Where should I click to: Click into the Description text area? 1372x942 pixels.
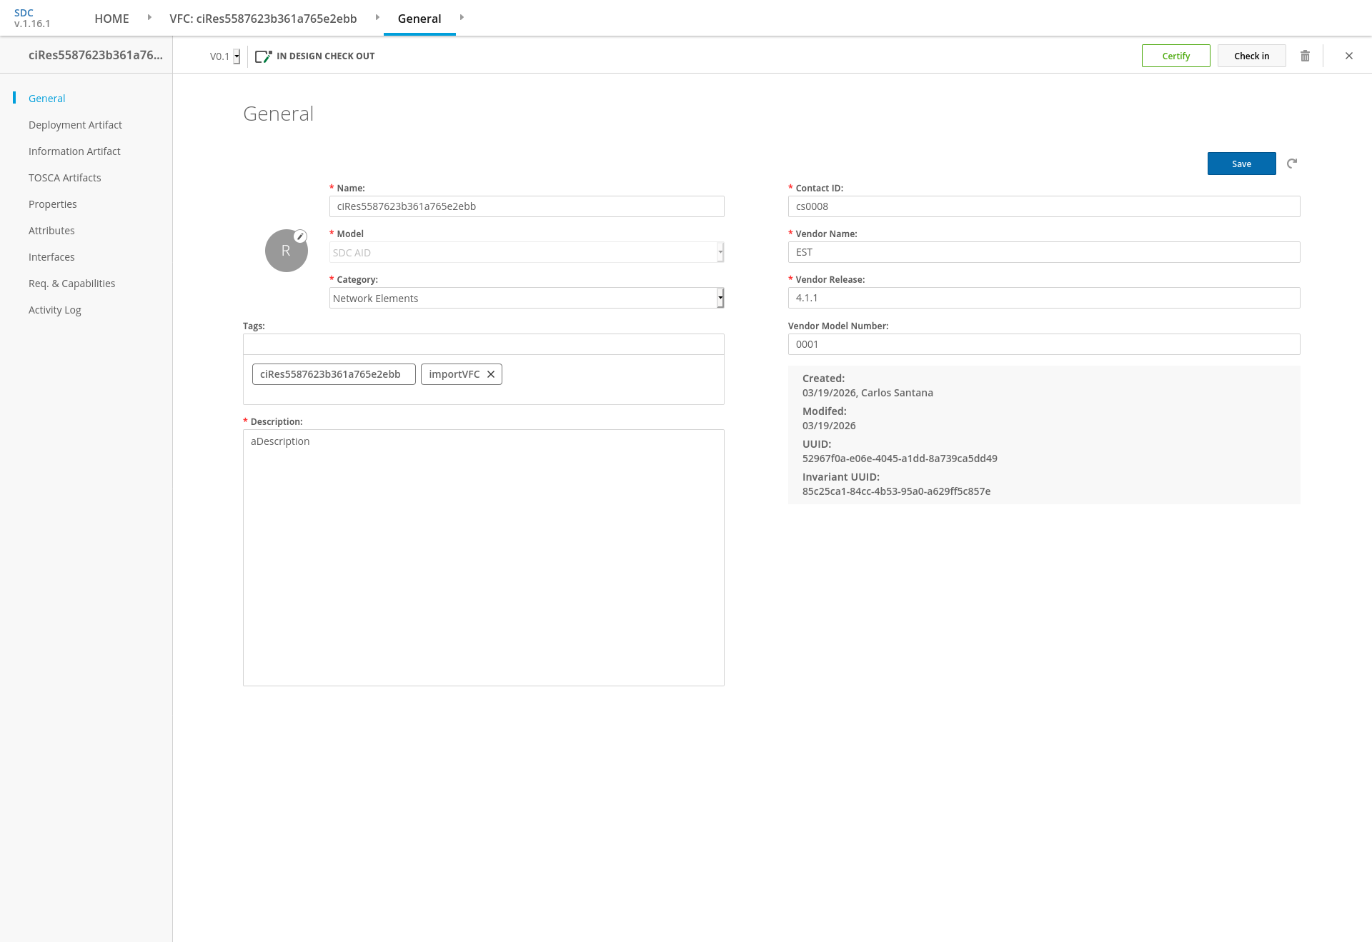tap(483, 557)
